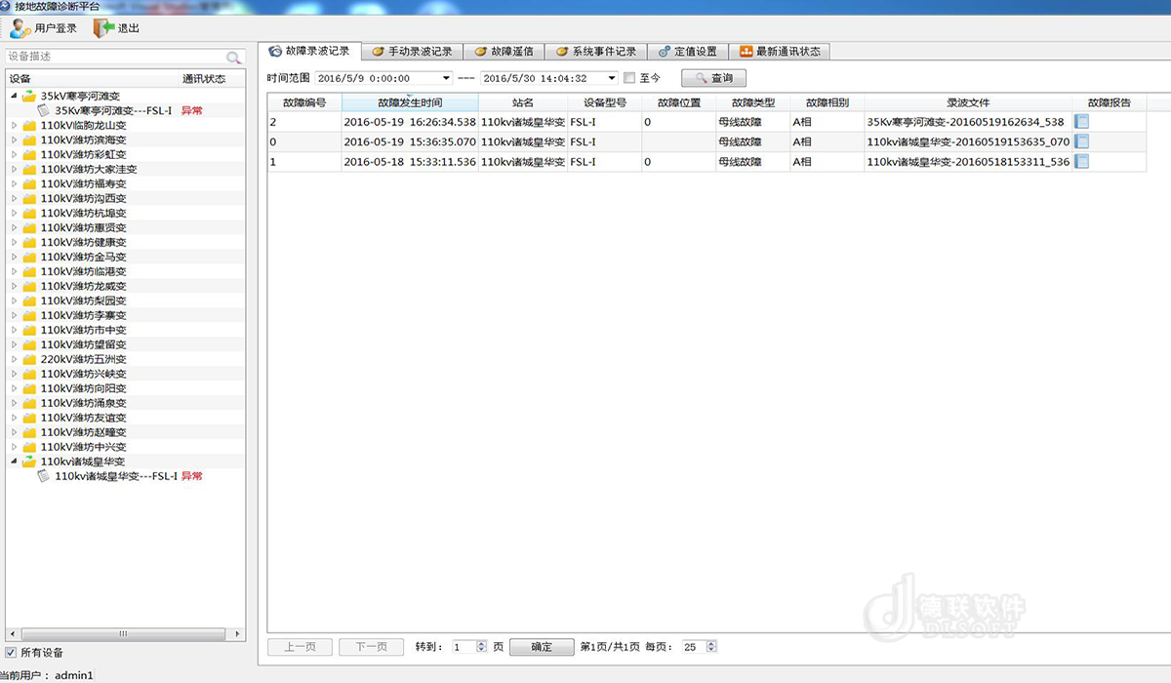This screenshot has width=1171, height=683.
Task: Click the 每页 per-page stepper showing 25
Action: [x=711, y=647]
